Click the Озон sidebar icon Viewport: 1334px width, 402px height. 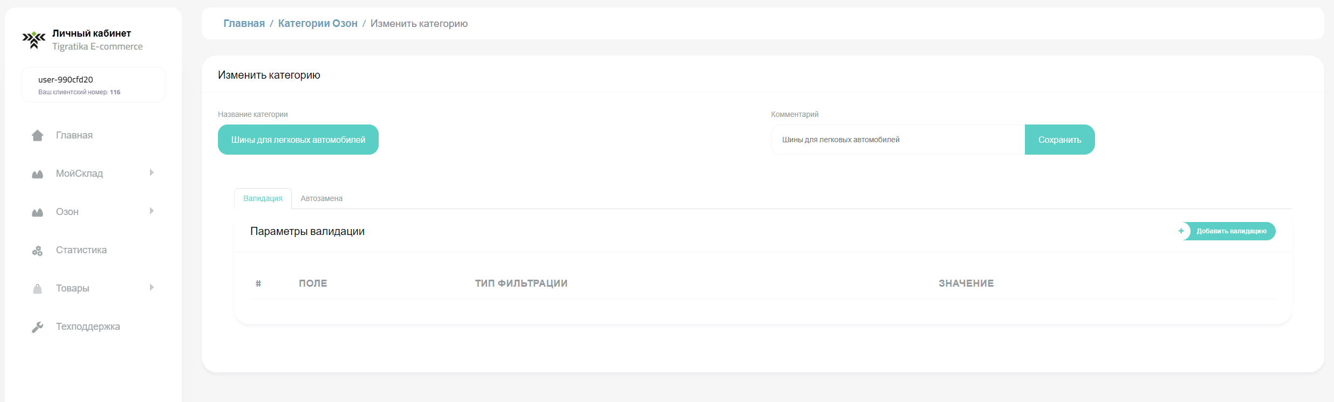[37, 212]
